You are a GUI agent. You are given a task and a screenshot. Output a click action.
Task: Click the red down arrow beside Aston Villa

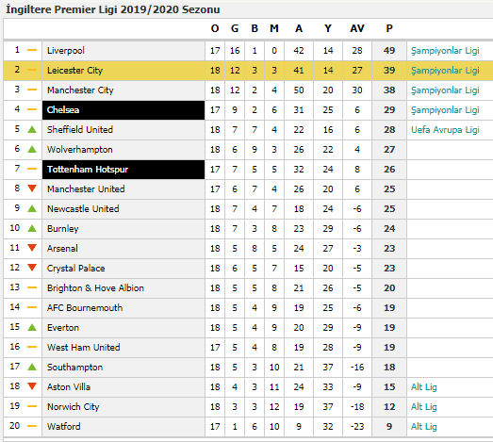[x=32, y=386]
